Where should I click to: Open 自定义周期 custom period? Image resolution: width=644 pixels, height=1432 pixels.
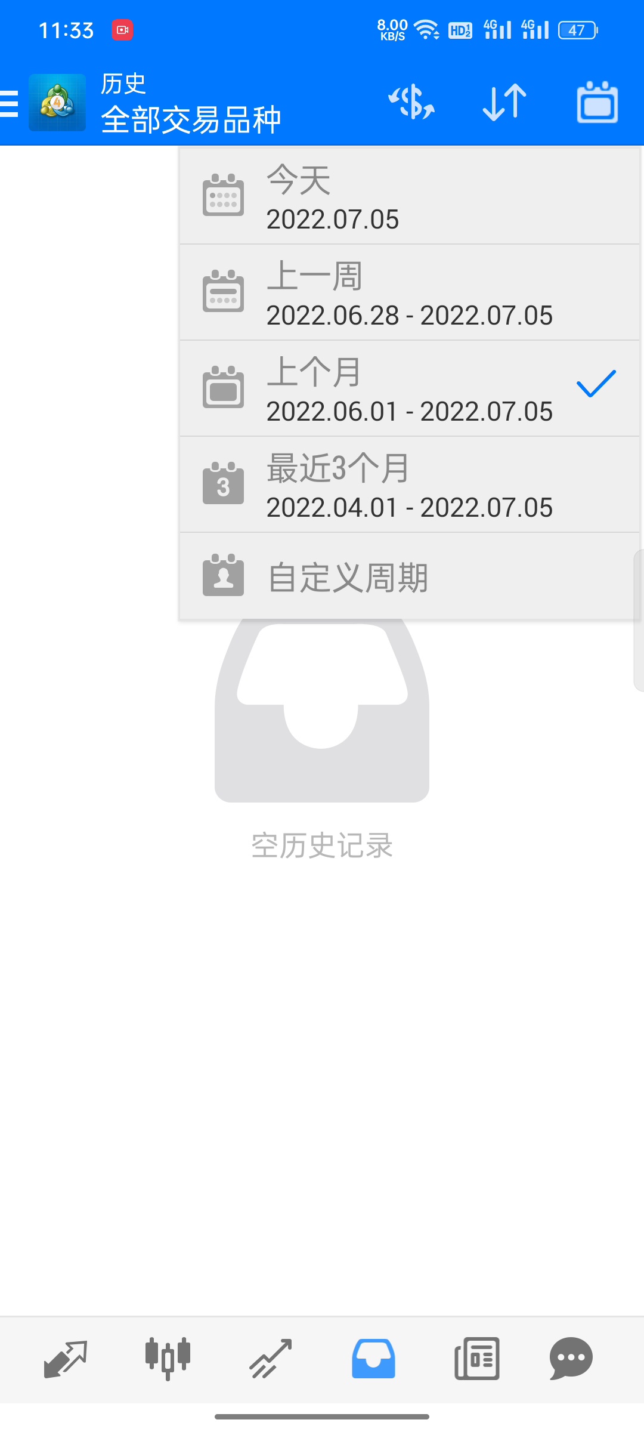410,576
